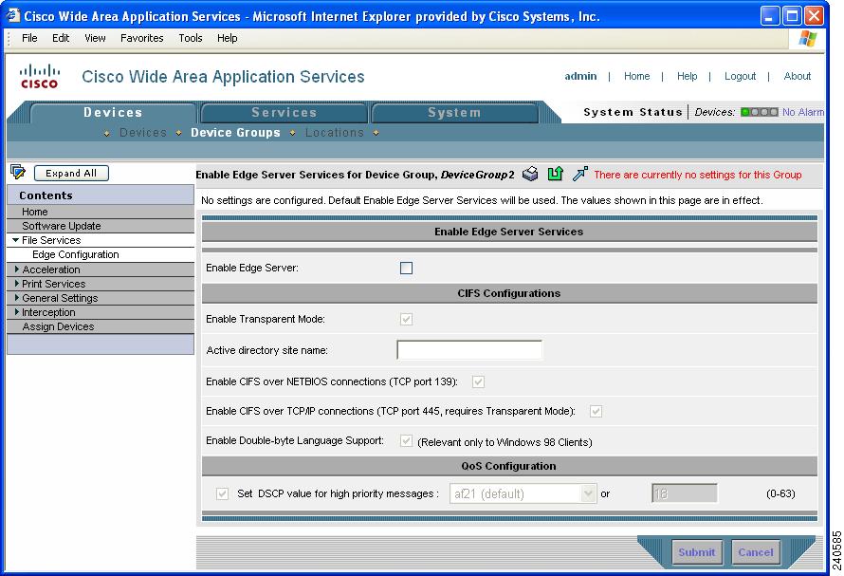Image resolution: width=844 pixels, height=576 pixels.
Task: Open the Help menu in menu bar
Action: click(228, 38)
